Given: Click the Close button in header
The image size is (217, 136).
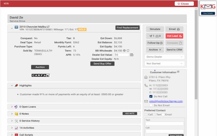Looking at the screenshot, I should [x=184, y=4].
